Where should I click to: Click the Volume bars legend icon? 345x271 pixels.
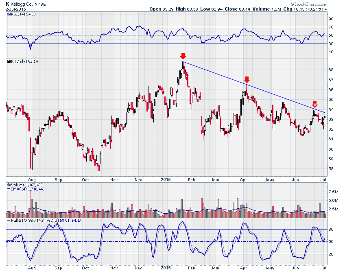point(9,185)
